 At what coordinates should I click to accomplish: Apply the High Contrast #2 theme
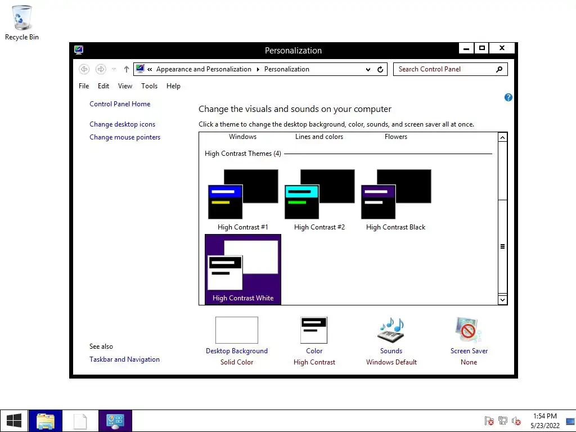pyautogui.click(x=319, y=200)
